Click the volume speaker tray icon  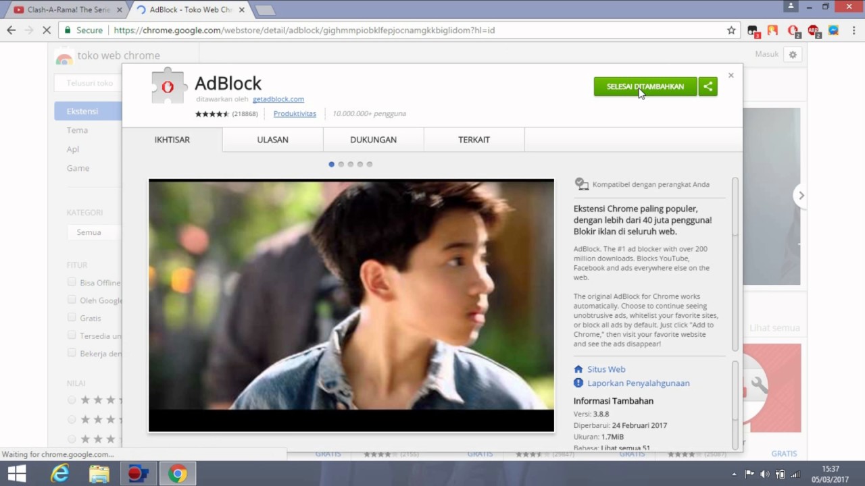(765, 474)
